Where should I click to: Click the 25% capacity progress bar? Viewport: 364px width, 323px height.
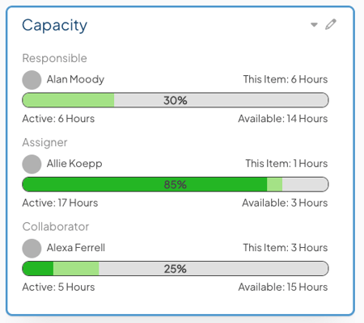pos(176,269)
